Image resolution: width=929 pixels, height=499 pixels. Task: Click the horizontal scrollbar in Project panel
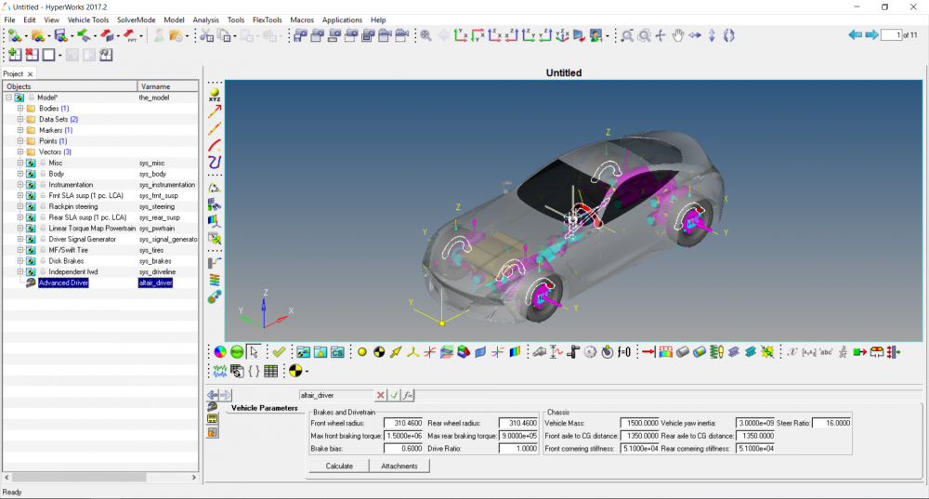79,477
